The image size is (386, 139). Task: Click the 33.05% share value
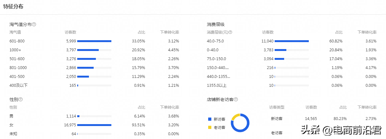pyautogui.click(x=139, y=41)
